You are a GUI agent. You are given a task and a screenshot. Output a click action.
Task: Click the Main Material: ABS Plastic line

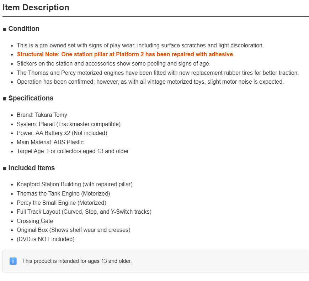50,142
